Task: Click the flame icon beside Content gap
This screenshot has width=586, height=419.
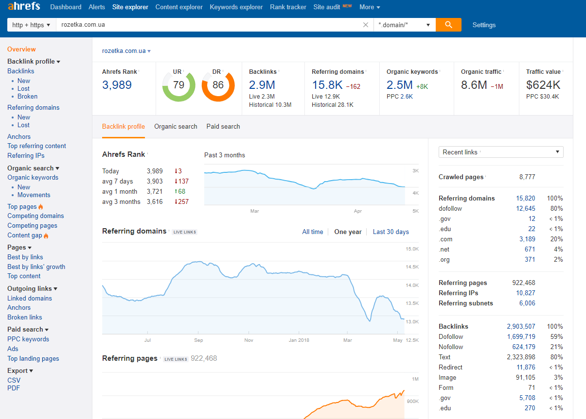Action: (46, 236)
